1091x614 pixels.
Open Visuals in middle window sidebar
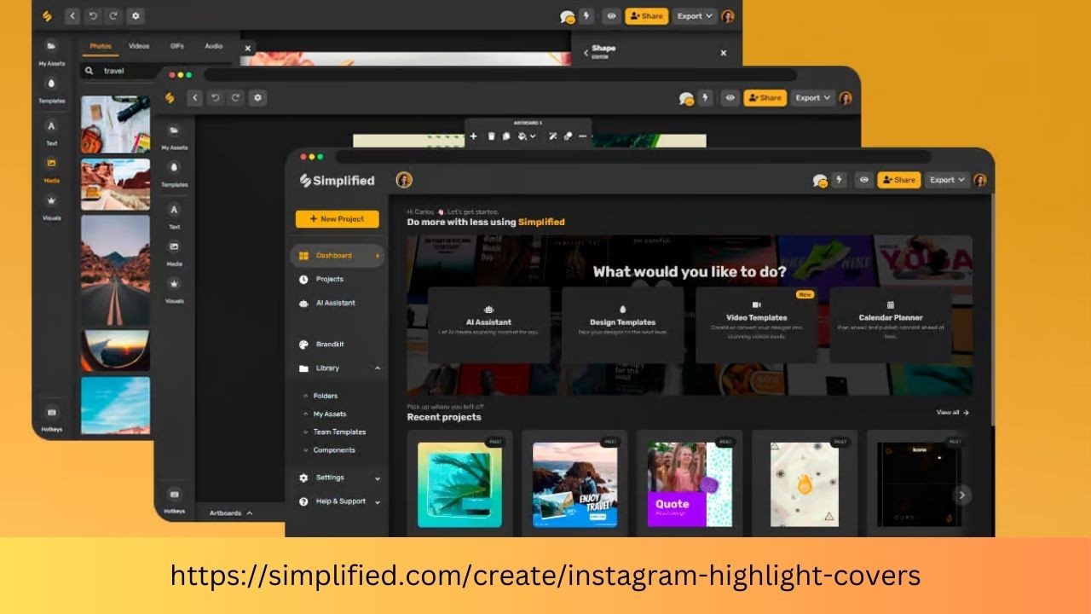click(x=174, y=290)
